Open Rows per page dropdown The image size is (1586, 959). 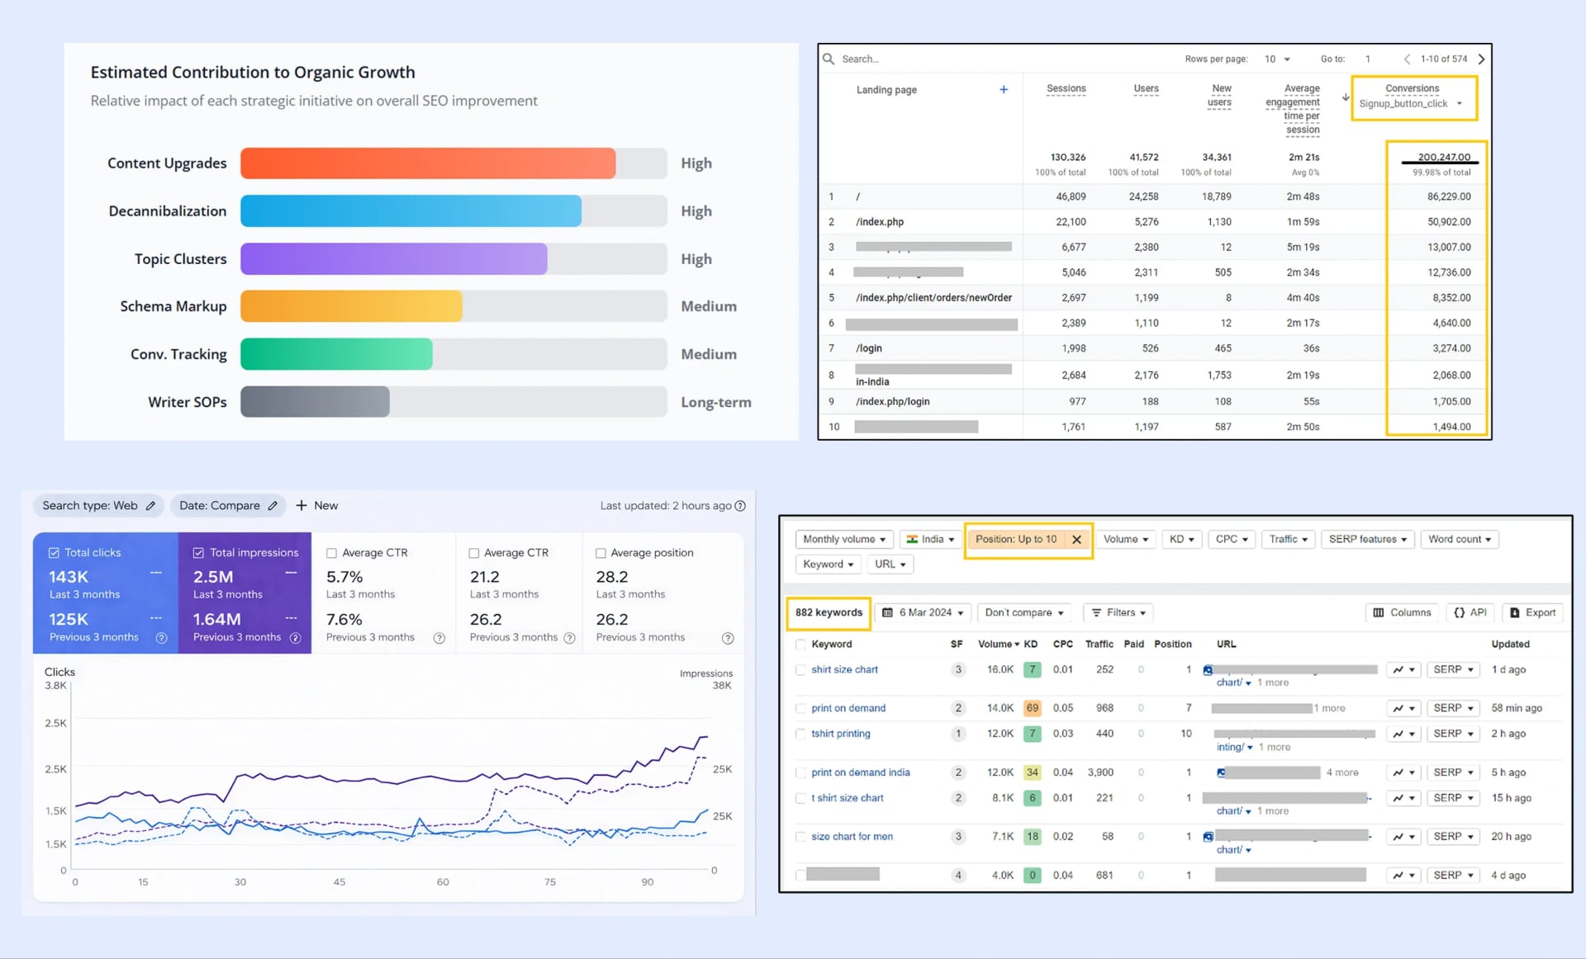(1277, 59)
